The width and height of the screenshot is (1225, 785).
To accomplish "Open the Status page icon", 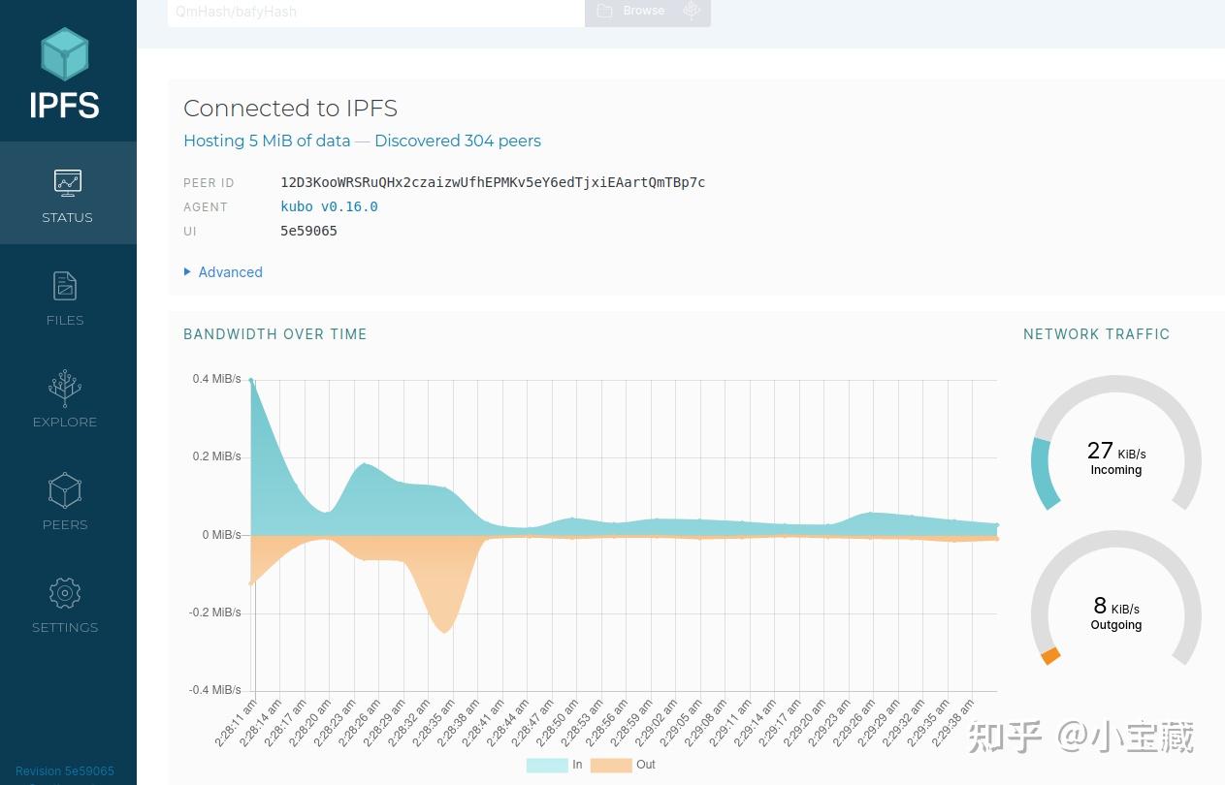I will point(67,183).
